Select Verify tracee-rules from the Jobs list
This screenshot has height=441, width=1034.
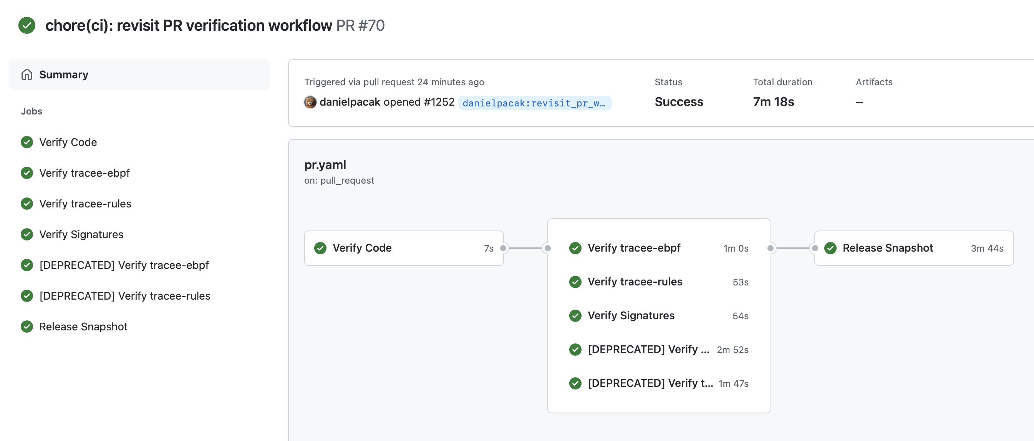85,204
